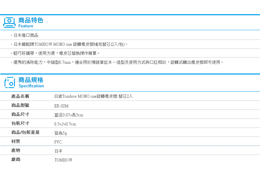Click the 商品規格 heading
Image resolution: width=260 pixels, height=174 pixels.
pos(31,80)
